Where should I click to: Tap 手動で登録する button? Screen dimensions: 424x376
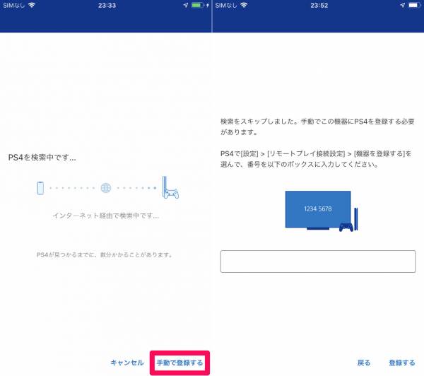pos(179,363)
